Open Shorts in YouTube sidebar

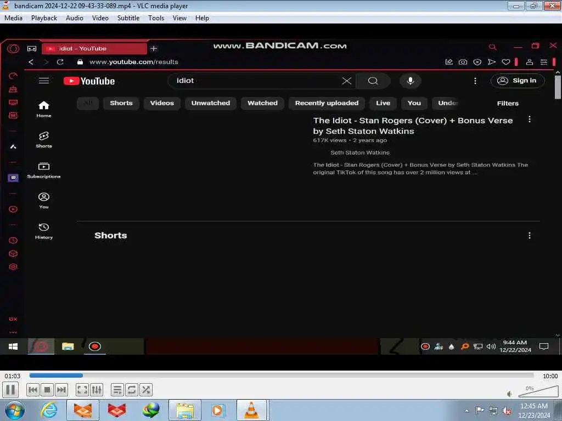coord(44,140)
